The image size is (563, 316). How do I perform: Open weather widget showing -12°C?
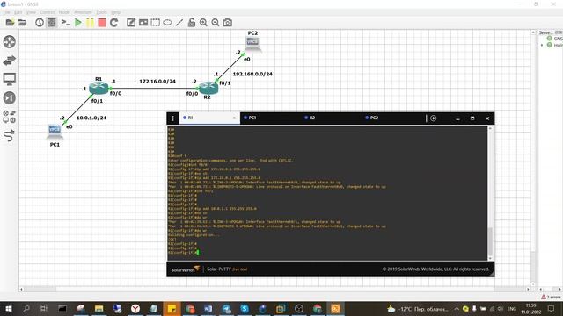[x=418, y=308]
